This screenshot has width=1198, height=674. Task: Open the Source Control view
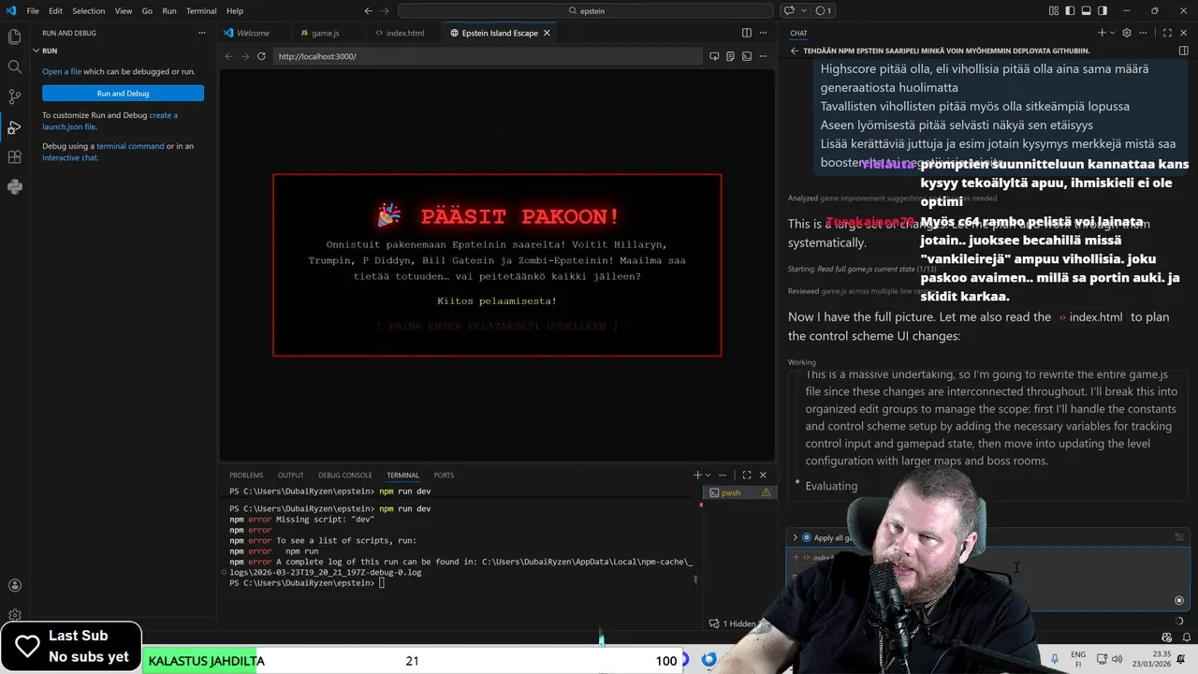[x=14, y=96]
